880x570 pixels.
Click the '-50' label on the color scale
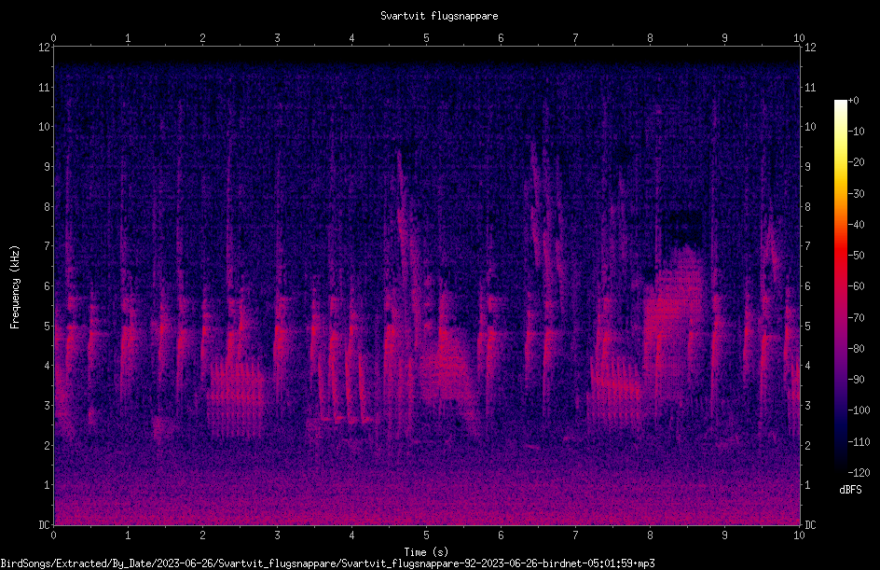tap(857, 256)
